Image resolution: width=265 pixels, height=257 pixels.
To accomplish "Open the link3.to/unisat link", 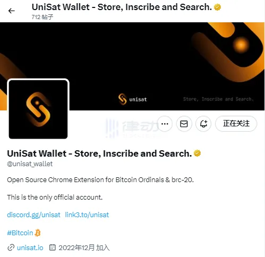I will click(87, 215).
